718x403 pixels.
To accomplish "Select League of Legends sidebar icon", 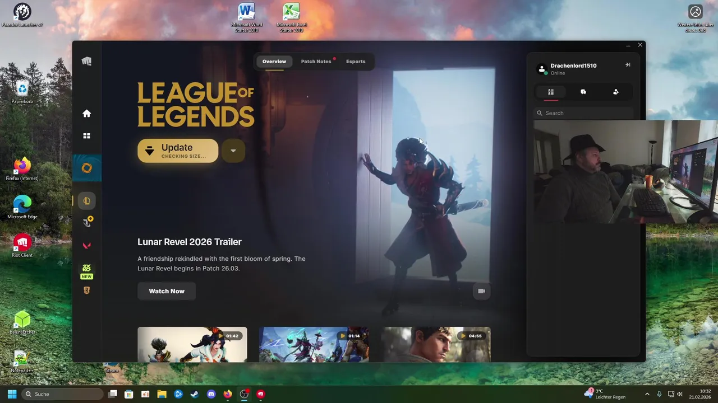I will pyautogui.click(x=86, y=201).
